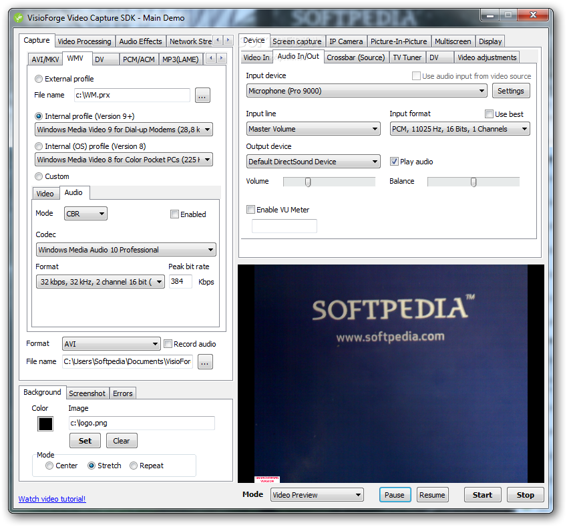Image resolution: width=567 pixels, height=527 pixels.
Task: Open Windows Media Video 8 profile dropdown
Action: [x=124, y=160]
